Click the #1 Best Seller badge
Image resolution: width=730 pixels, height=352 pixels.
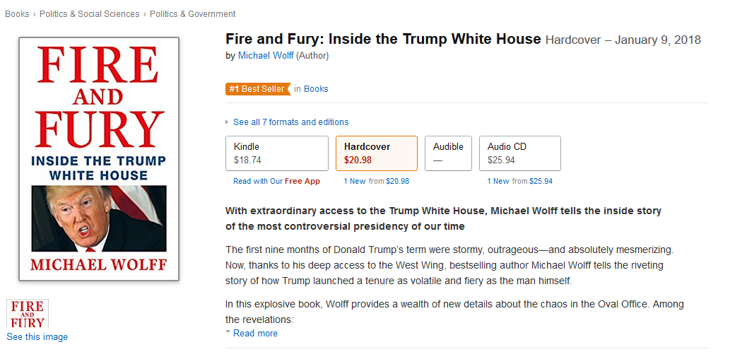pos(258,88)
